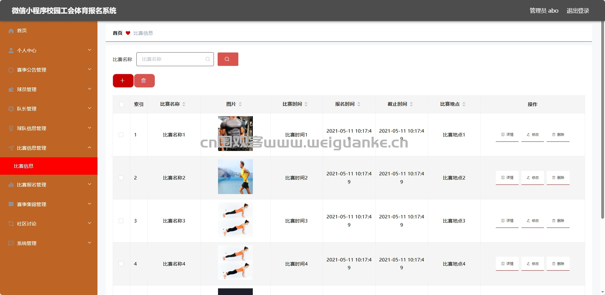Image resolution: width=605 pixels, height=295 pixels.
Task: Expand the 比赛报名管理 menu chevron
Action: 90,184
